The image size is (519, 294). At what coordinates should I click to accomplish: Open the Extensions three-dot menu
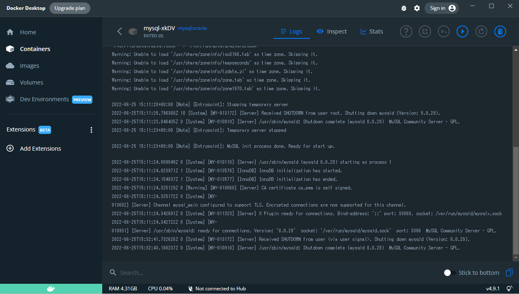[x=91, y=130]
